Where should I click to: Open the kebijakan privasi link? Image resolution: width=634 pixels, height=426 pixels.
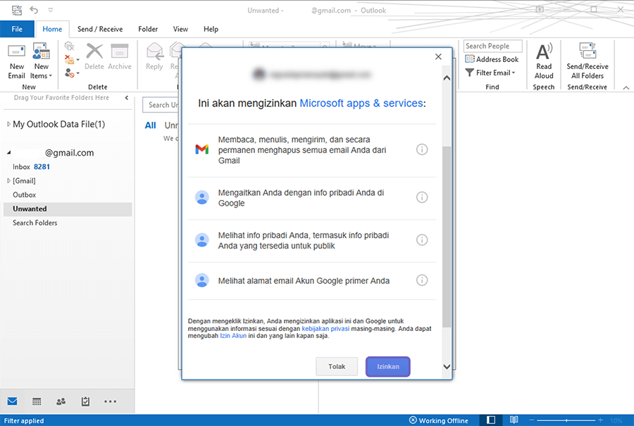coord(325,329)
